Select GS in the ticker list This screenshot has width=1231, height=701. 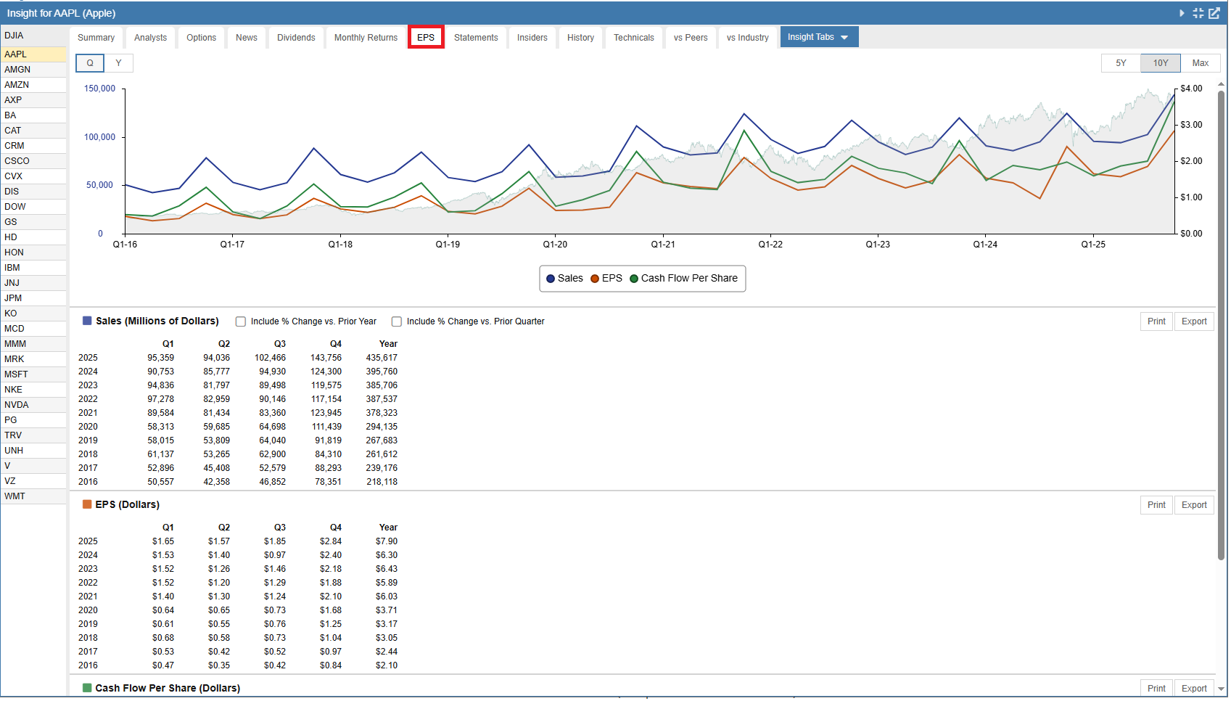click(33, 222)
